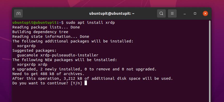
Task: Click the 'sudo apt install xrdp' command text
Action: pos(90,23)
